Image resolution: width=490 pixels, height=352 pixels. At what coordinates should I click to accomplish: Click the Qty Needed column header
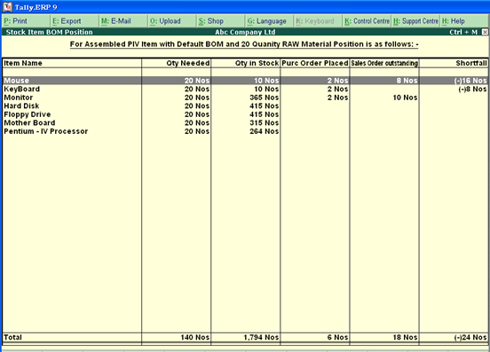(188, 63)
